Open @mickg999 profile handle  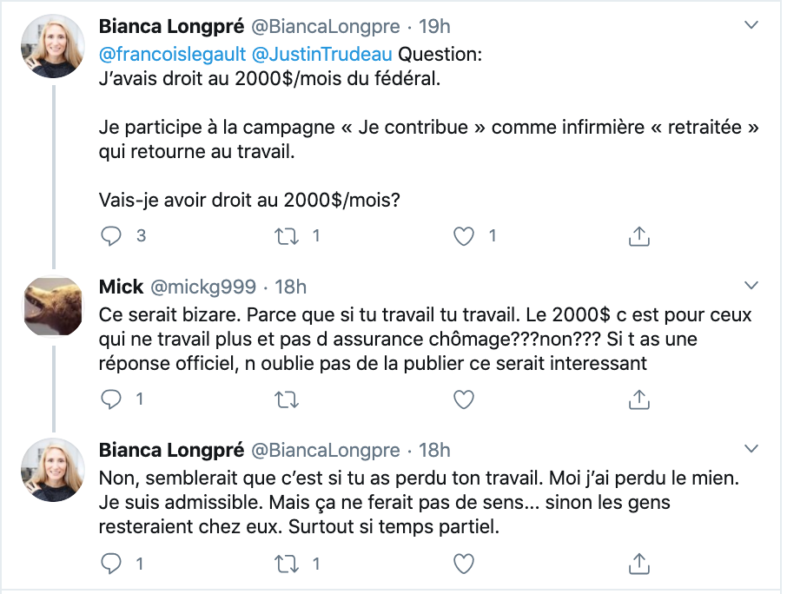point(203,287)
